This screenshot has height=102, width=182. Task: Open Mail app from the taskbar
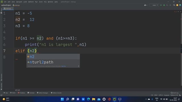pyautogui.click(x=99, y=99)
